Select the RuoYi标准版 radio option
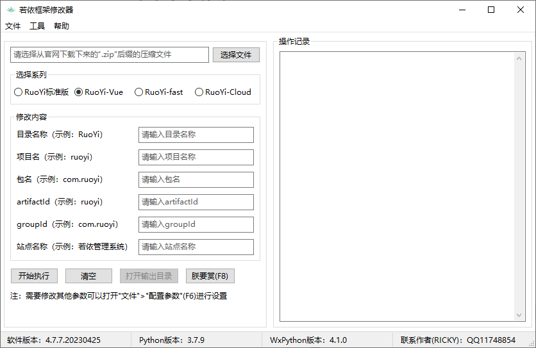This screenshot has width=536, height=348. click(42, 92)
